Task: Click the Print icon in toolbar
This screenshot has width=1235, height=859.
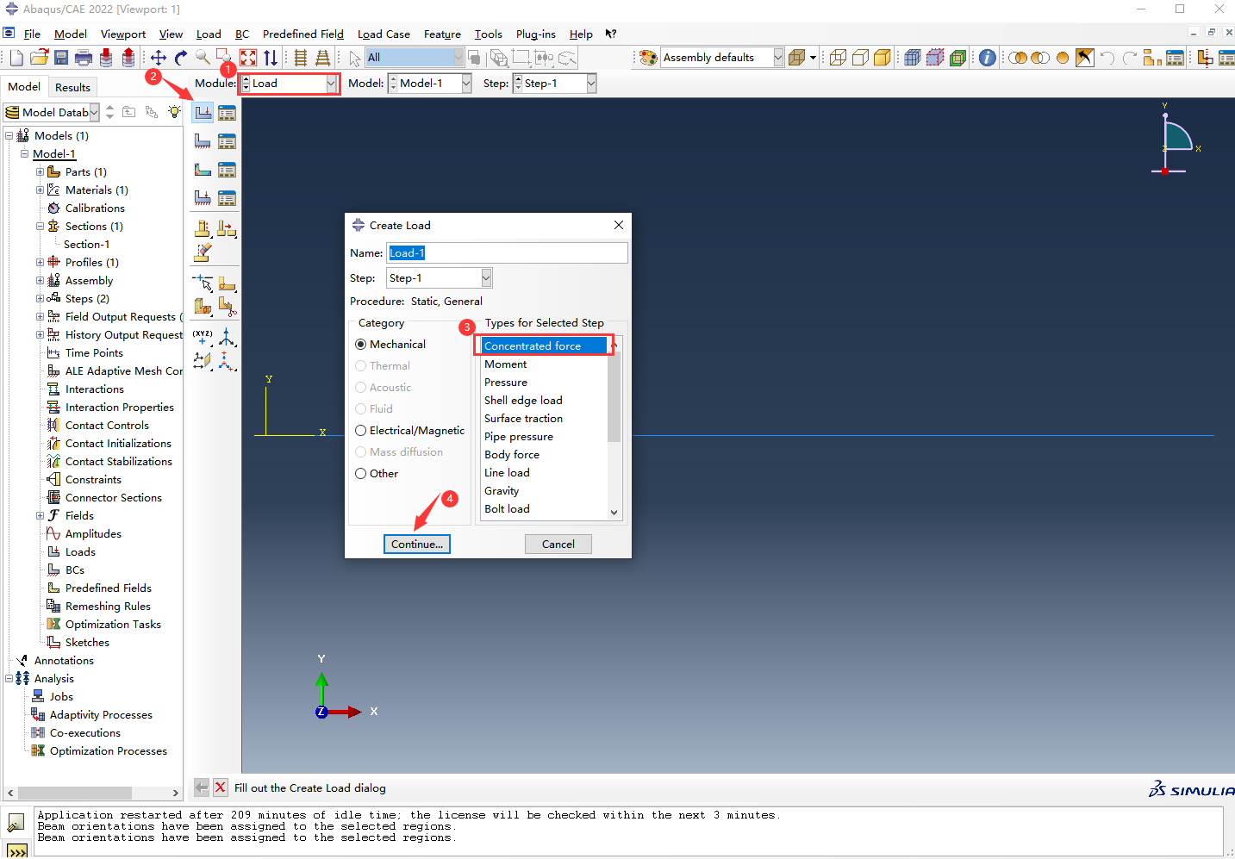Action: tap(84, 58)
